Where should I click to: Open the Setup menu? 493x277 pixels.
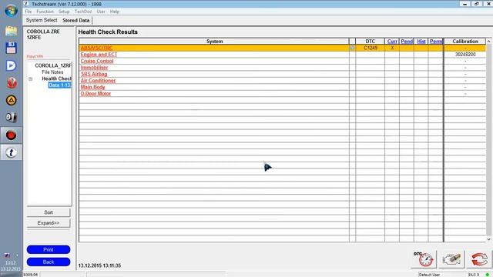click(64, 12)
